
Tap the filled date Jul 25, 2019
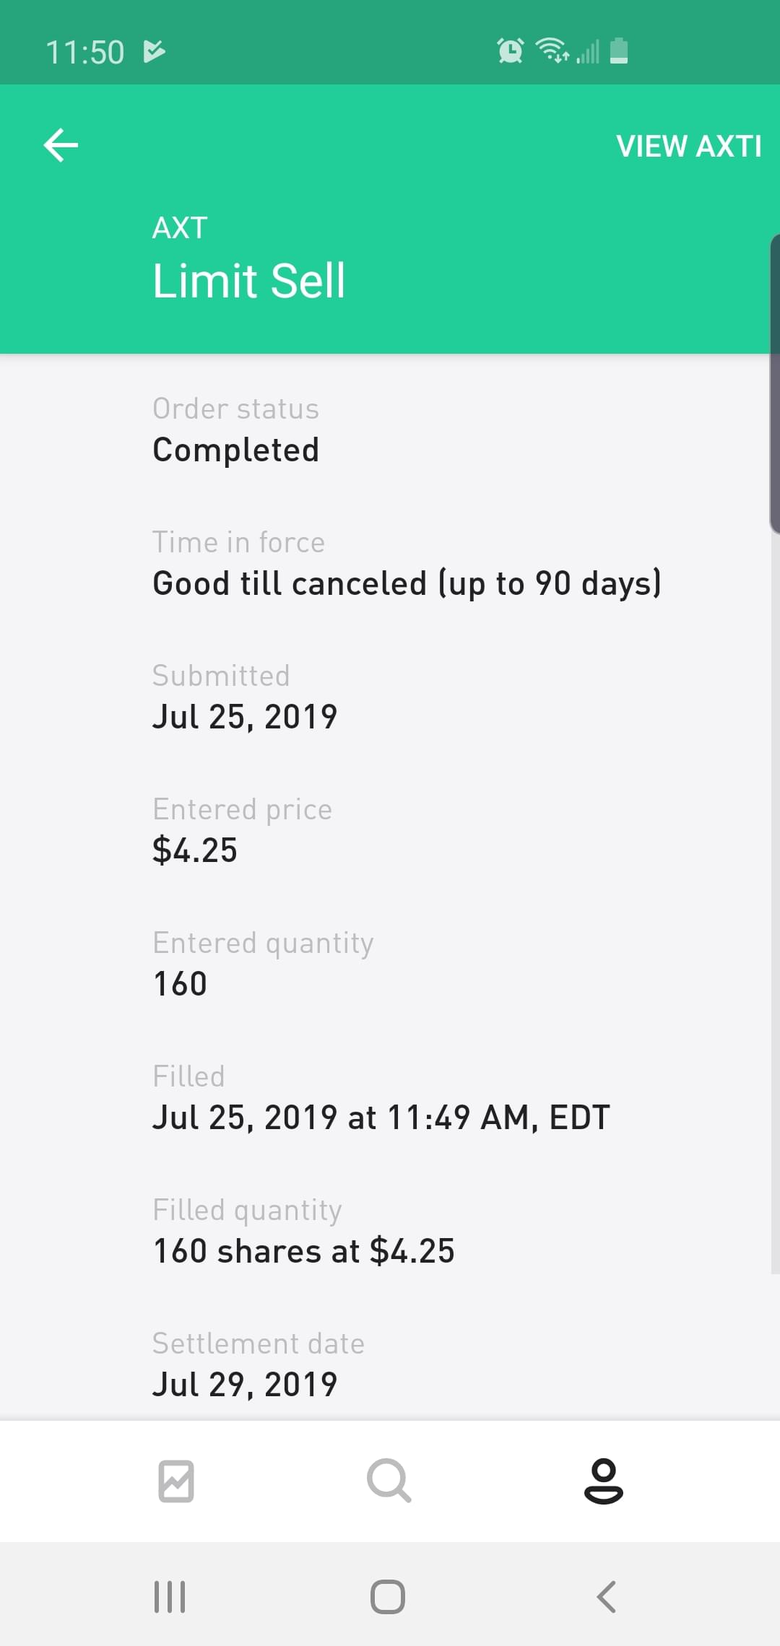pos(381,1118)
